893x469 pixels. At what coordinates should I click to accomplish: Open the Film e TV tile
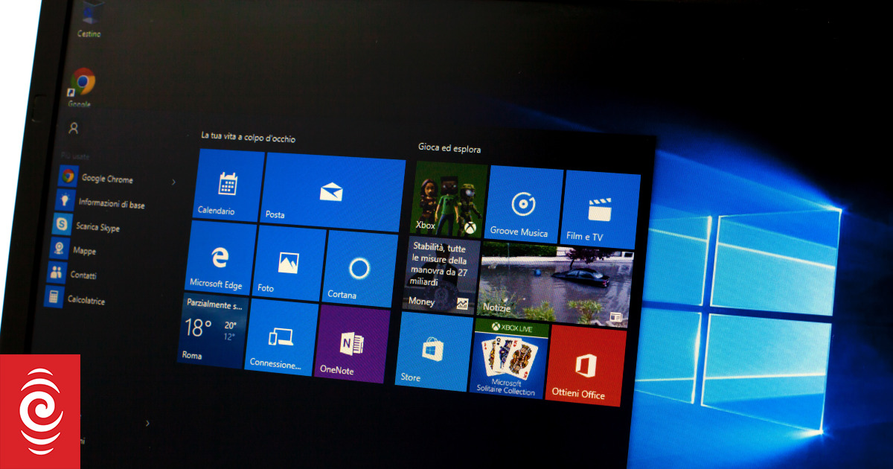tap(601, 210)
